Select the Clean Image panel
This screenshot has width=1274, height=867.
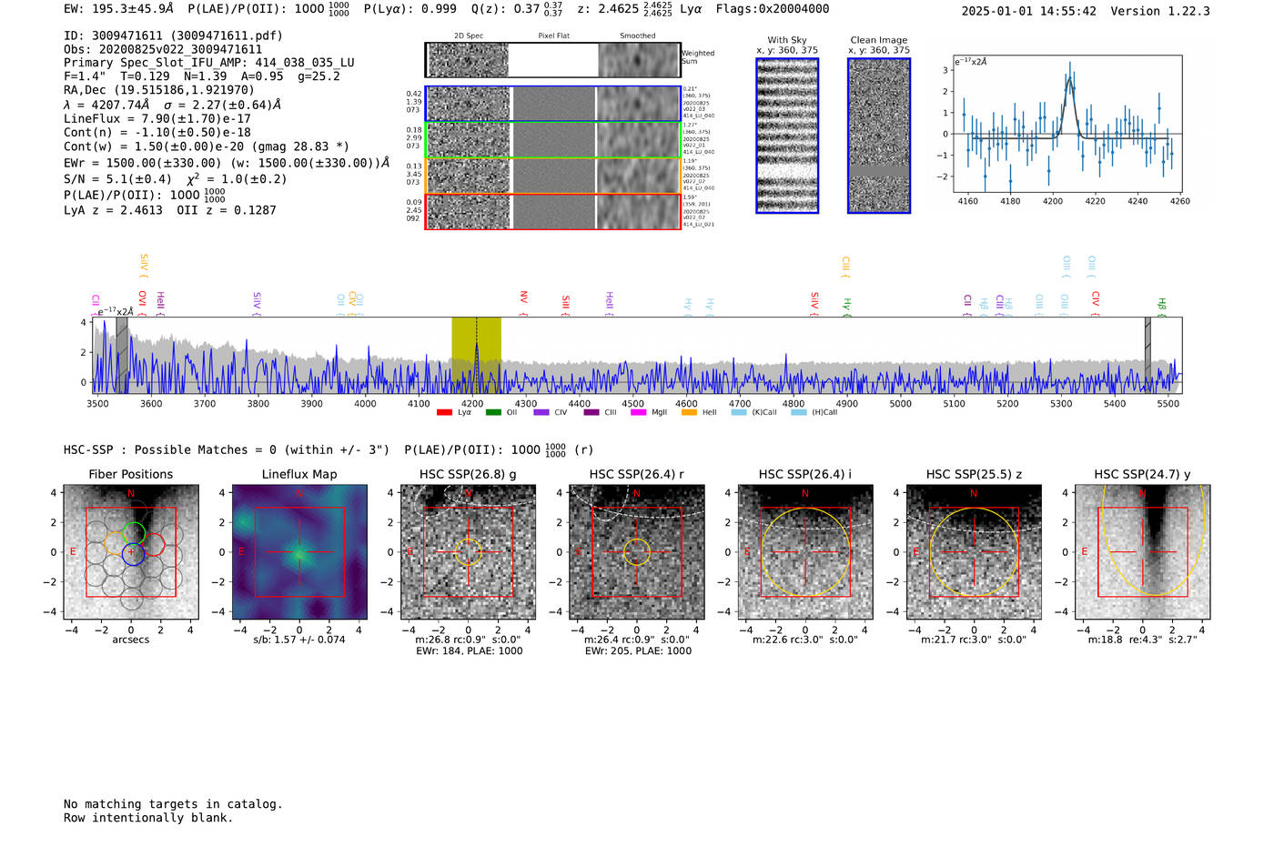[879, 136]
